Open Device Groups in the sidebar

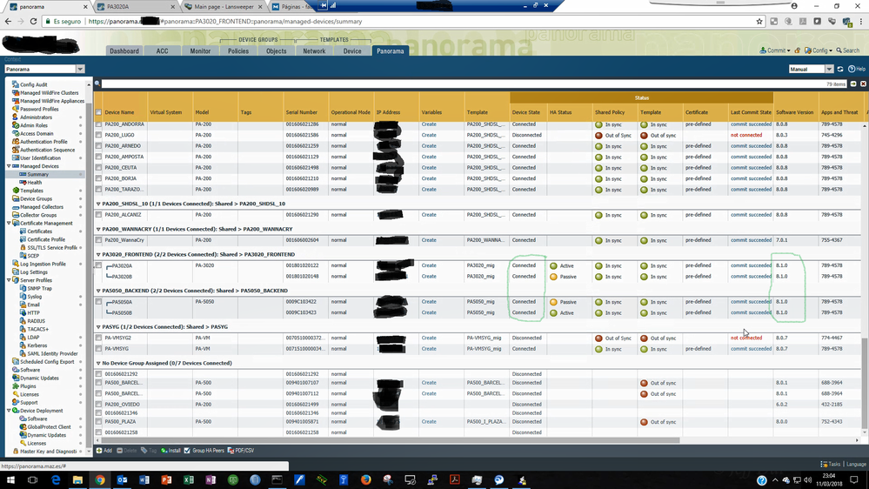pos(36,199)
